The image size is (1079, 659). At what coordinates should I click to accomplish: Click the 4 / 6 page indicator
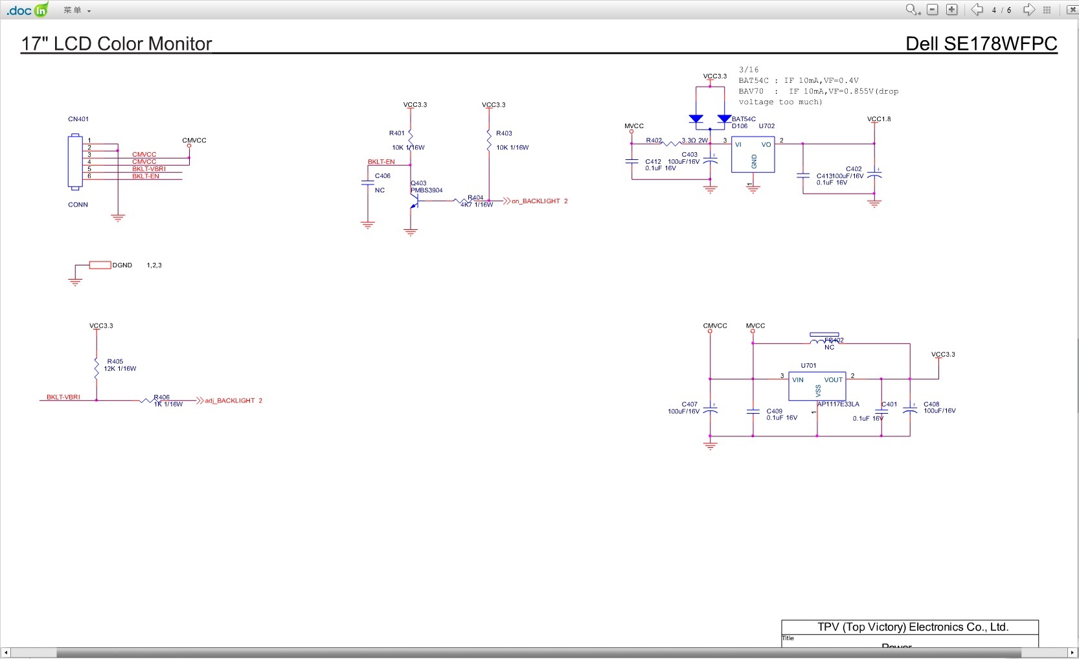1001,10
